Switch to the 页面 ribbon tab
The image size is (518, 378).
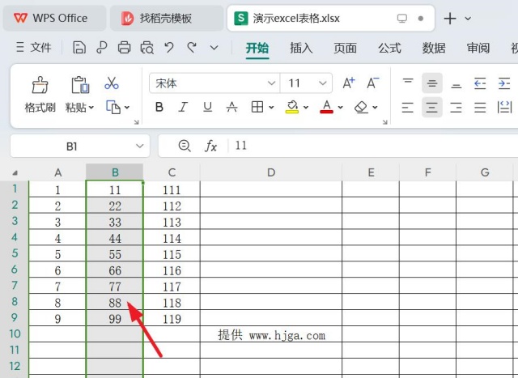346,49
